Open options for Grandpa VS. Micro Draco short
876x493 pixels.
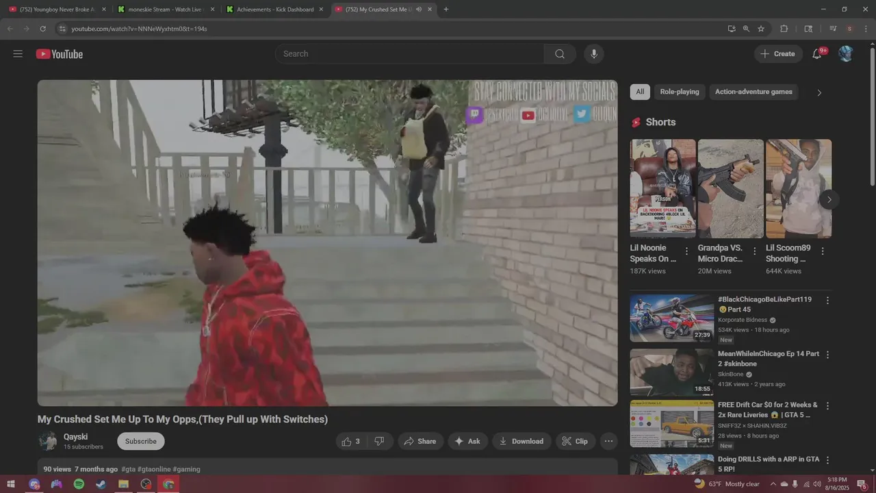click(755, 251)
